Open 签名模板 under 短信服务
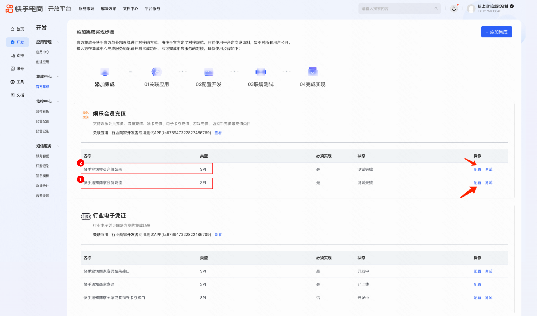The width and height of the screenshot is (537, 316). 42,176
